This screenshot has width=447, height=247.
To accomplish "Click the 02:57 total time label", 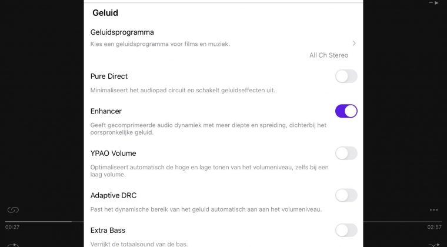I will pyautogui.click(x=434, y=227).
